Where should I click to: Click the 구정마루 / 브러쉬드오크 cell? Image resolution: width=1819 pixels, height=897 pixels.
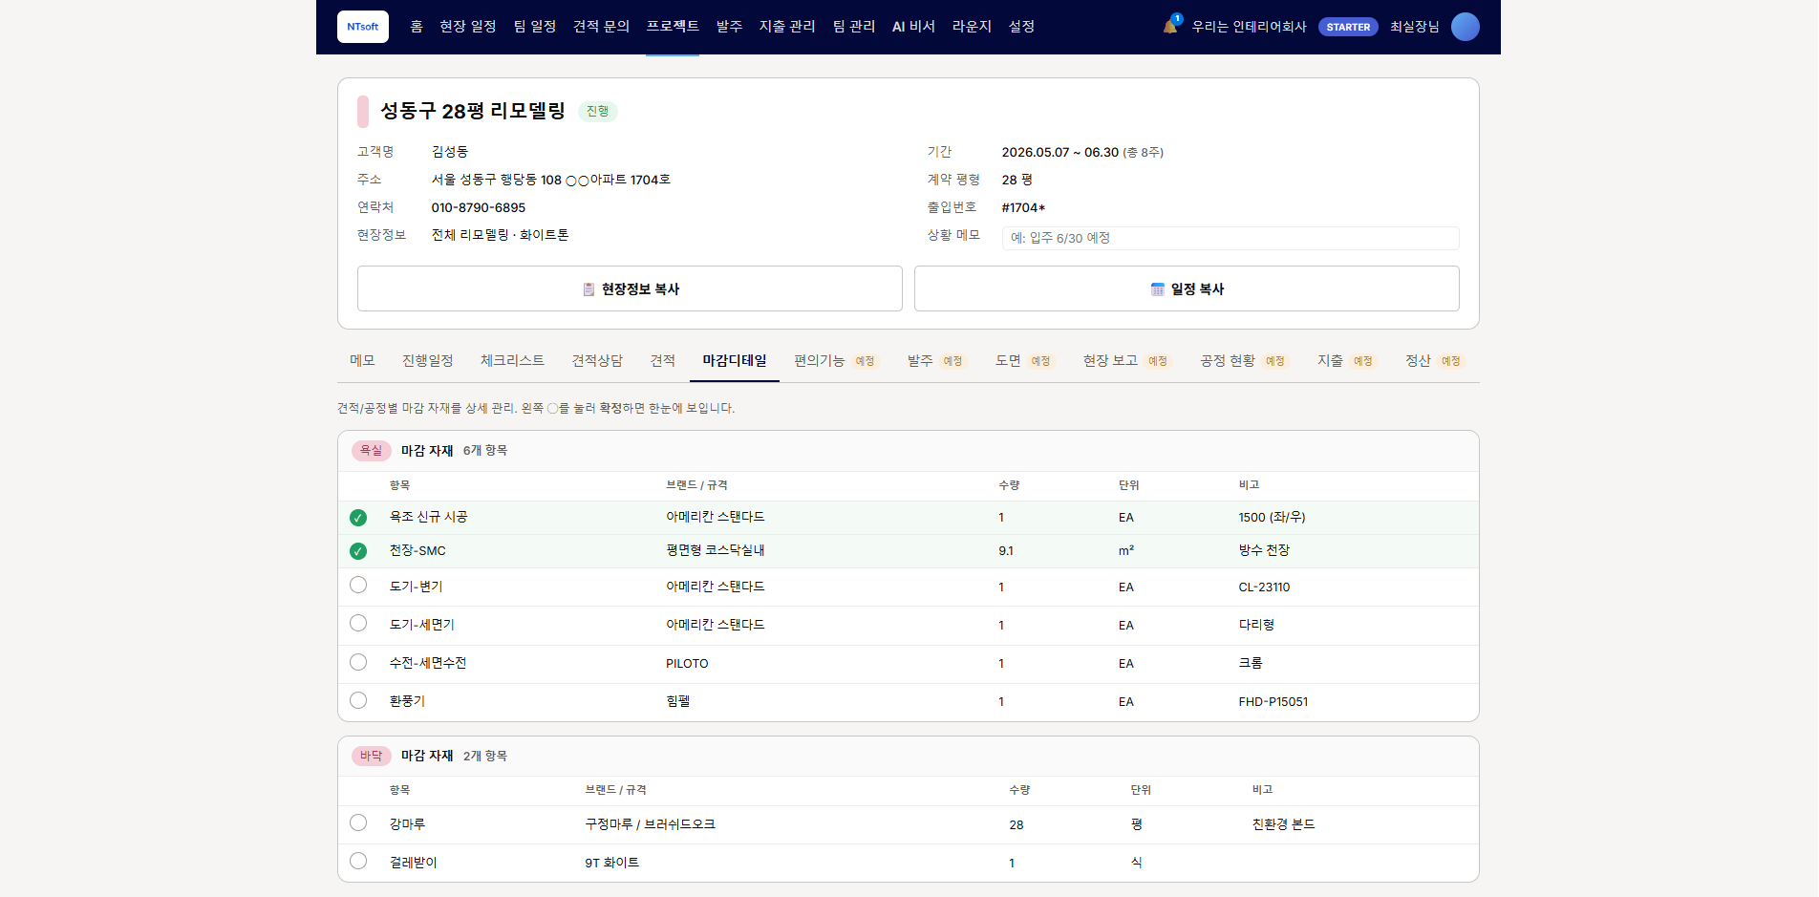651,824
